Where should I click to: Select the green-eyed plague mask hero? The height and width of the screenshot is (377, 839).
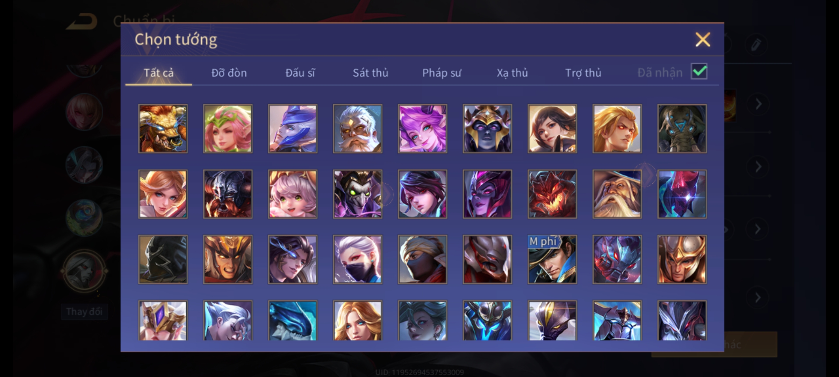(x=357, y=194)
